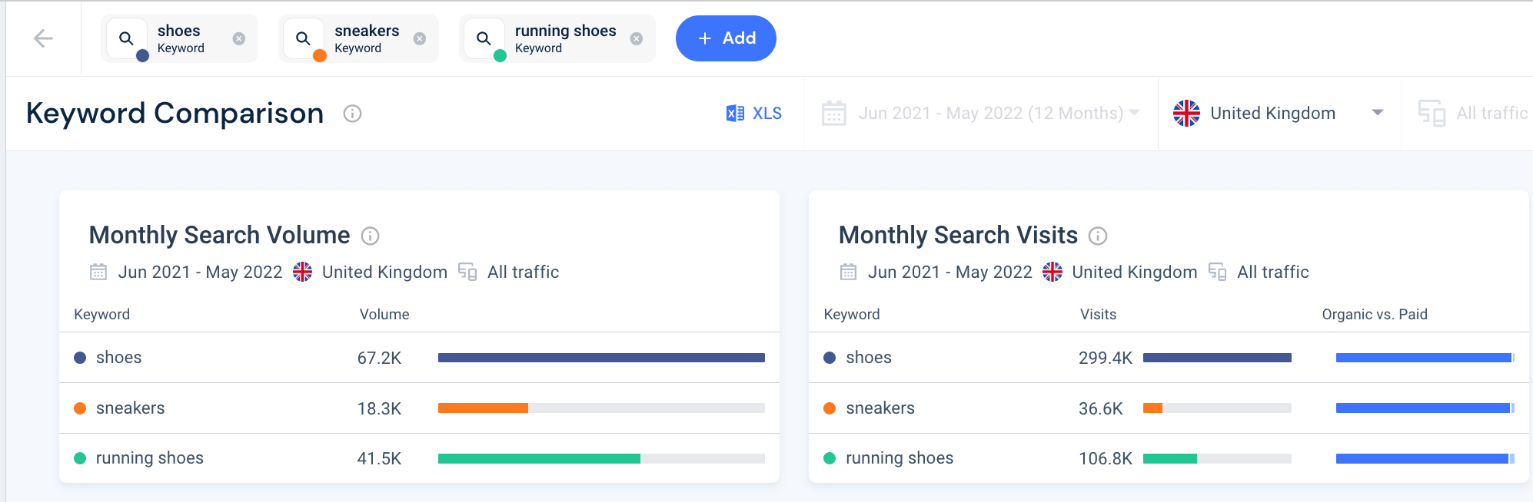Click devices icon under Monthly Search Visits

click(x=1217, y=272)
